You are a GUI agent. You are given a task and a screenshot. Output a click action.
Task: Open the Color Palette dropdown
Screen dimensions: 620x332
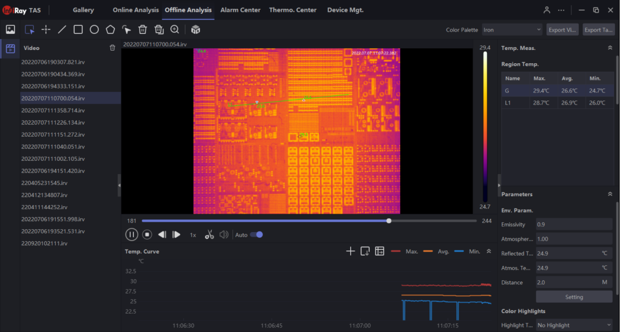(x=511, y=30)
